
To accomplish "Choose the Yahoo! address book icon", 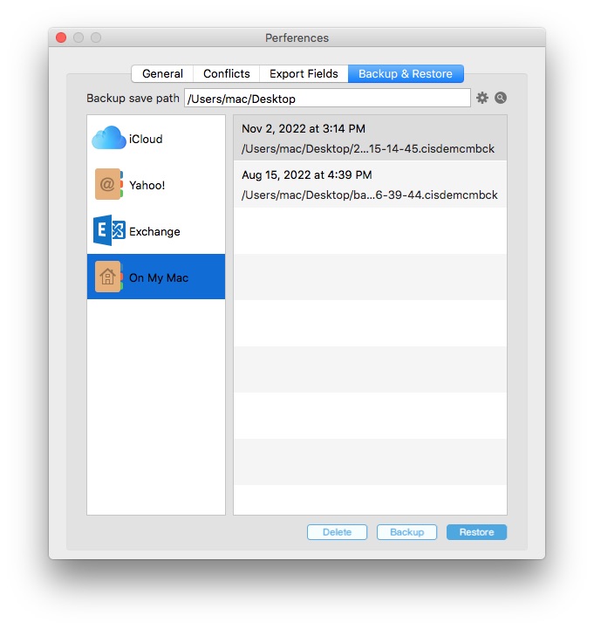I will click(x=109, y=185).
